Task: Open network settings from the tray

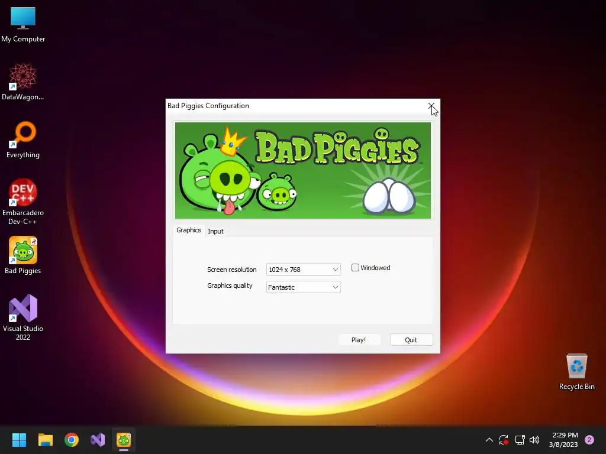Action: click(520, 440)
